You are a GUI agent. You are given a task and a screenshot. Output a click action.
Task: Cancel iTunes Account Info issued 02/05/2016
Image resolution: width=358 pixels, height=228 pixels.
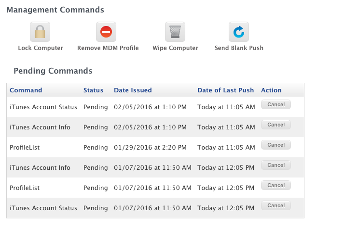pos(276,125)
